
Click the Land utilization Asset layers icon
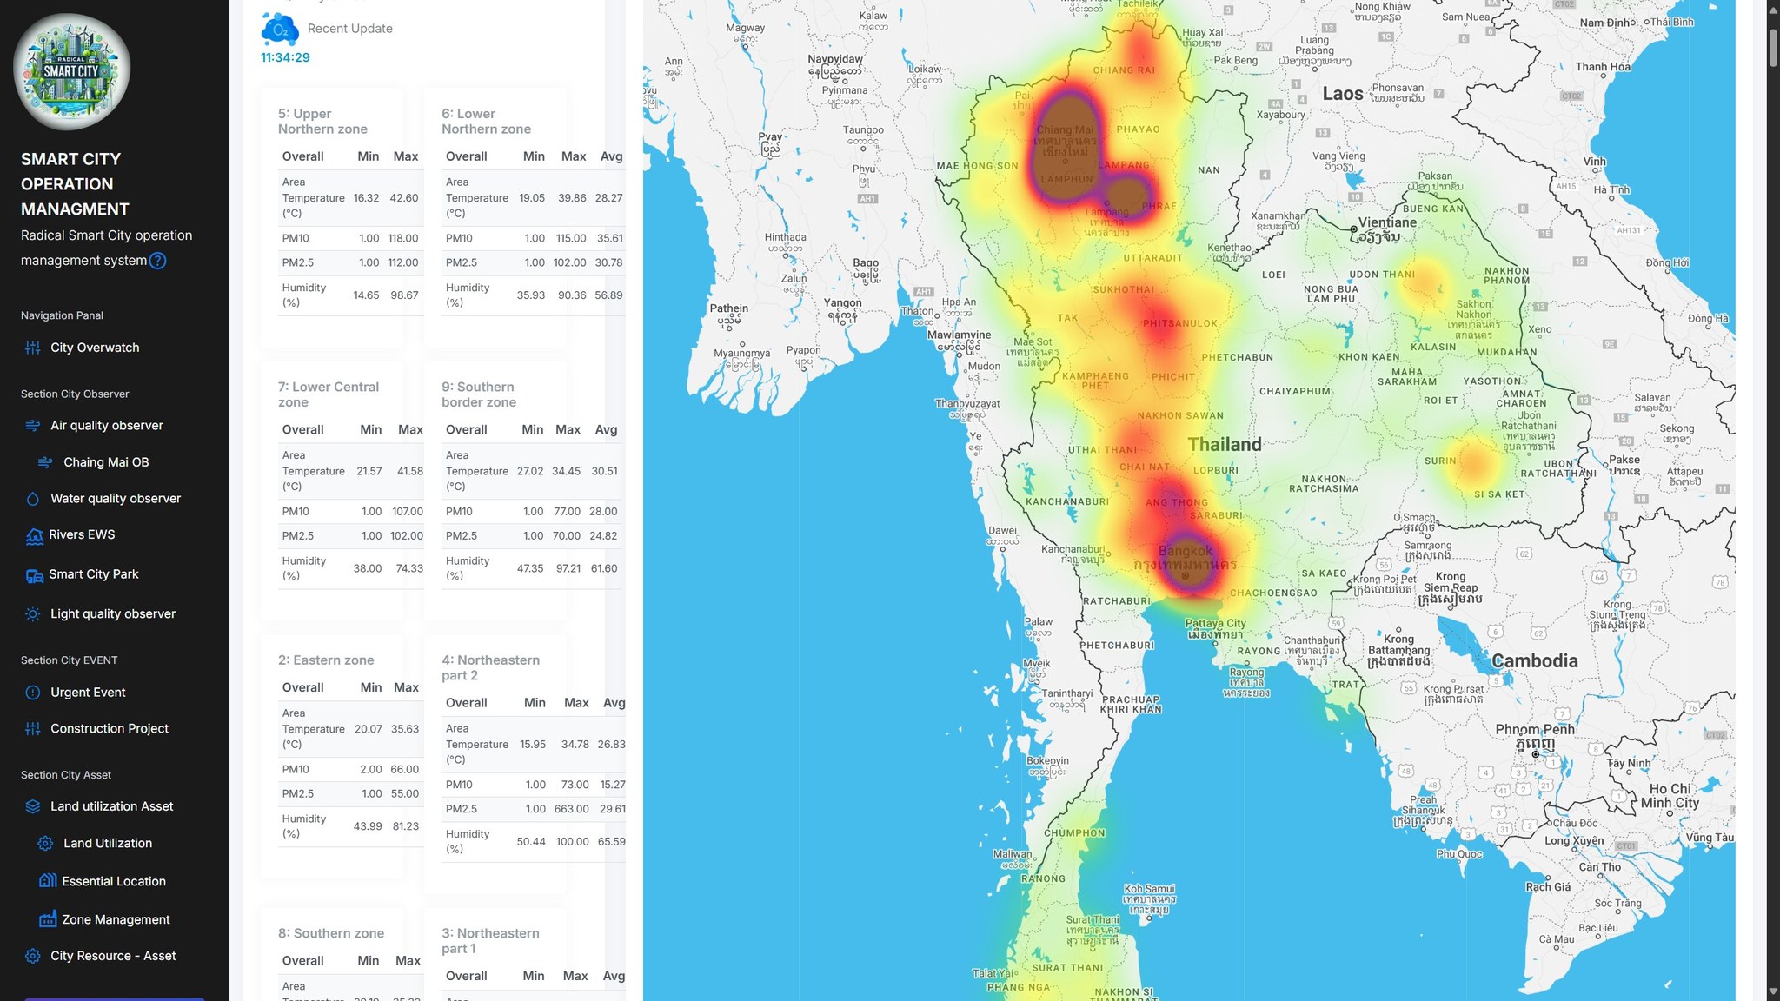[33, 806]
